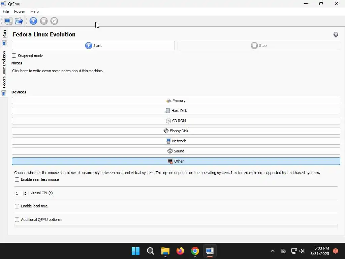Expand the Memory device section
Image resolution: width=345 pixels, height=259 pixels.
pos(176,100)
